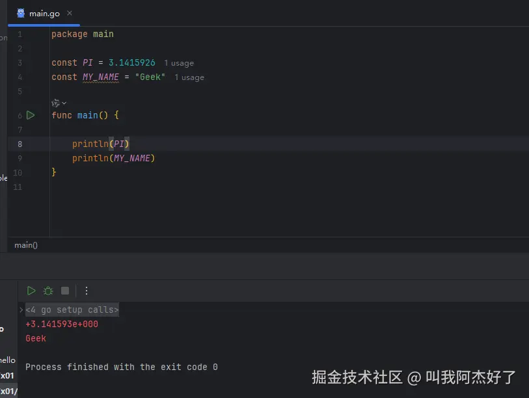Close the main.go editor tab
The image size is (529, 398).
point(70,13)
